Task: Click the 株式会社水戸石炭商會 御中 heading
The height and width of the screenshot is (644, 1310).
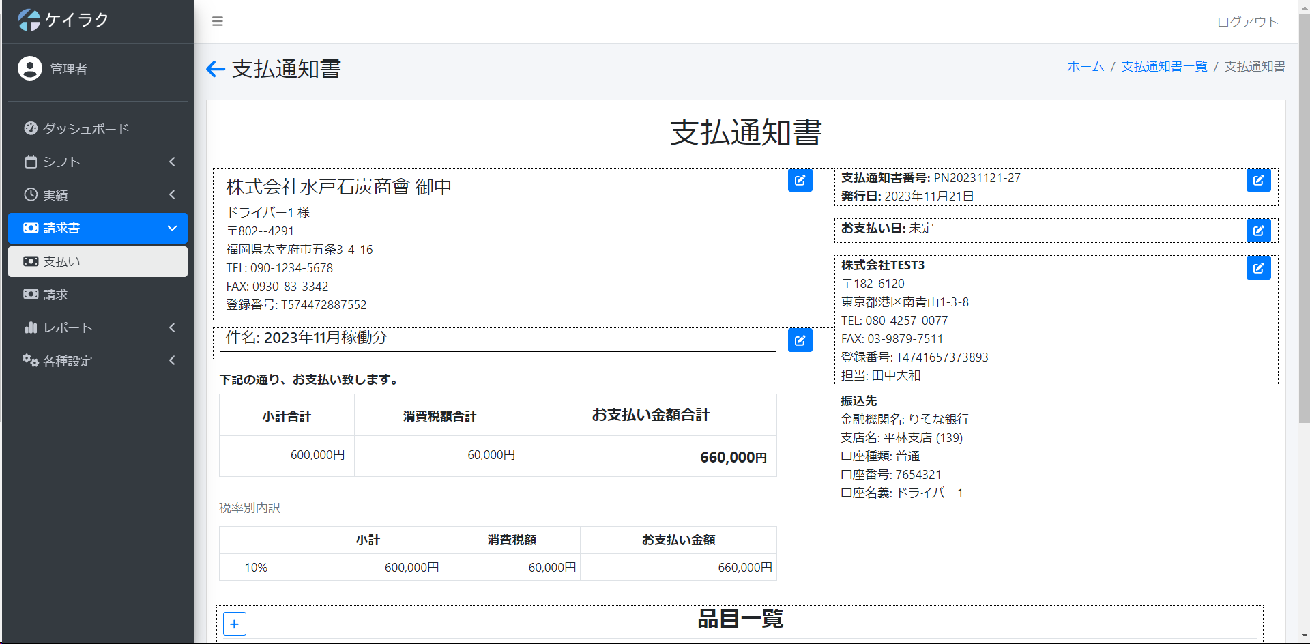Action: coord(338,187)
